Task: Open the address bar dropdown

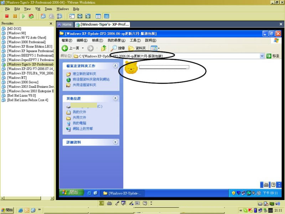Action: 262,56
